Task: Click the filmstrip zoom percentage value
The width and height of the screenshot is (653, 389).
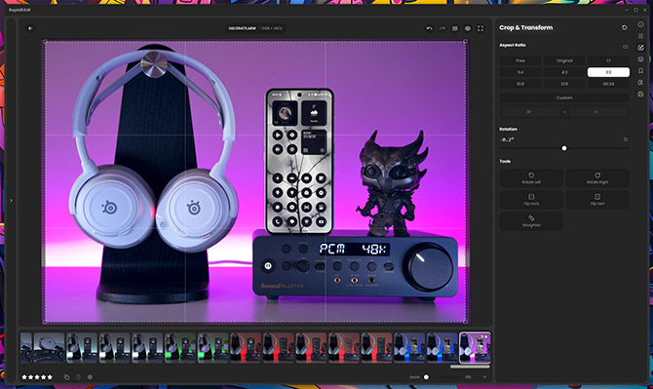Action: [468, 377]
